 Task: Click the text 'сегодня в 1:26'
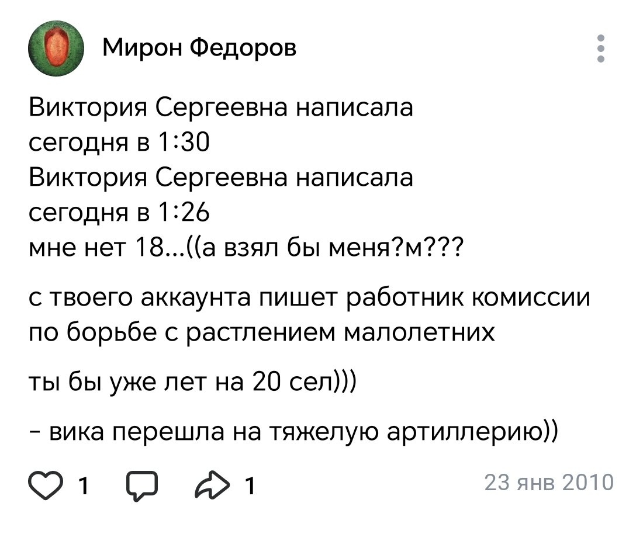click(119, 213)
